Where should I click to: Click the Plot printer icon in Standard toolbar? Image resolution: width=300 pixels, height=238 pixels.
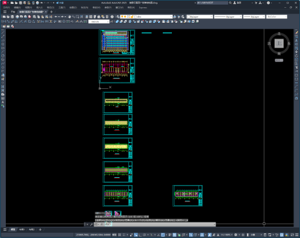point(17,17)
